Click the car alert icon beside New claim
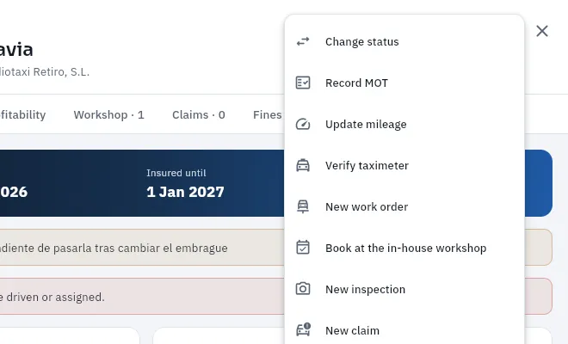Viewport: 568px width, 344px height. click(x=304, y=329)
